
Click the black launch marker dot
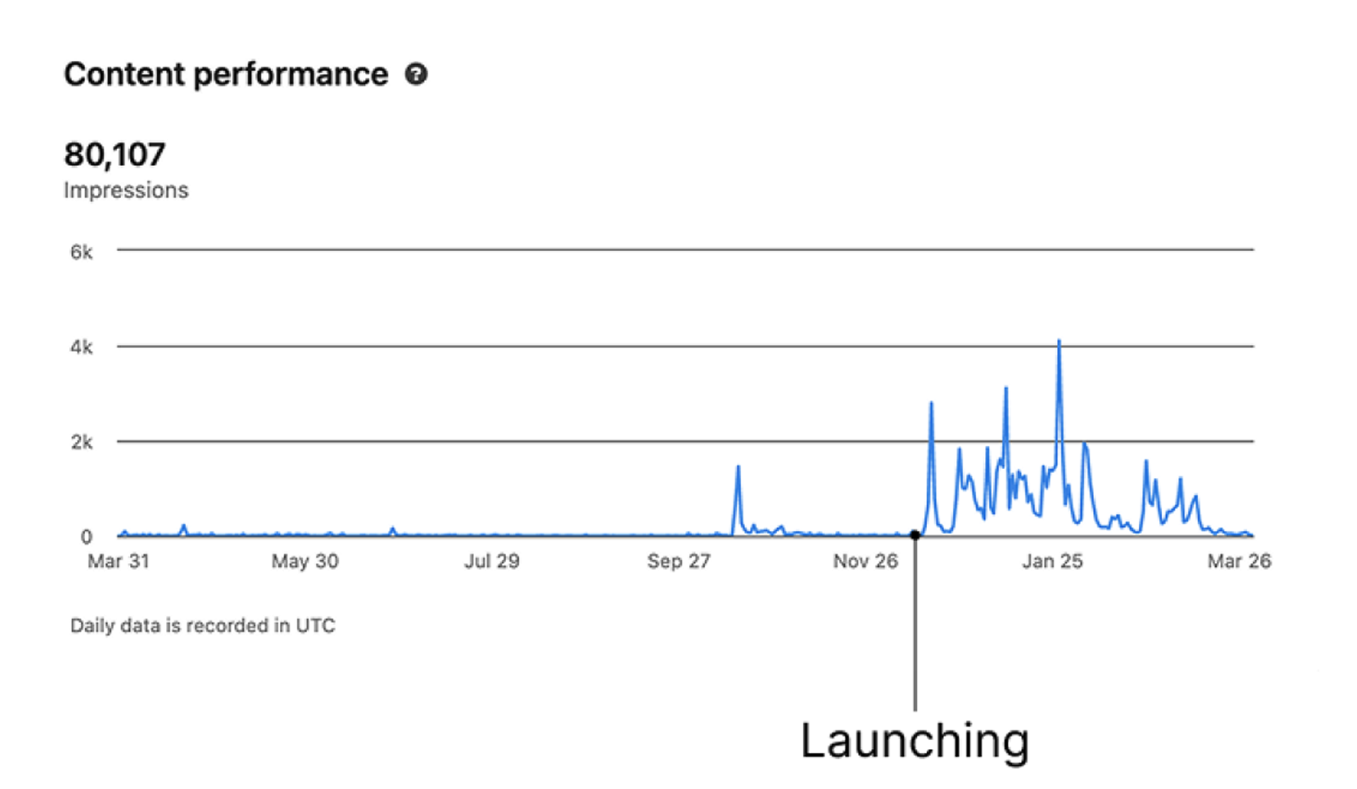915,535
